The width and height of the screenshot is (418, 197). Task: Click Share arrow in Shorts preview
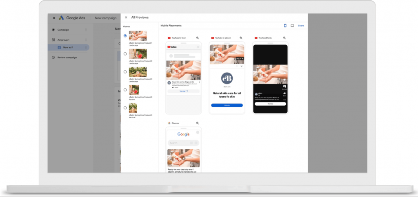pos(285,93)
